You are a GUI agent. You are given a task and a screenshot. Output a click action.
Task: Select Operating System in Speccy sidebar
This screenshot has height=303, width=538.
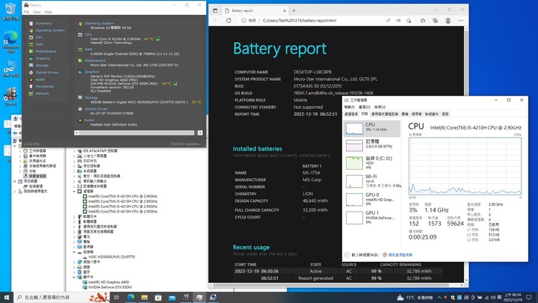pos(50,30)
